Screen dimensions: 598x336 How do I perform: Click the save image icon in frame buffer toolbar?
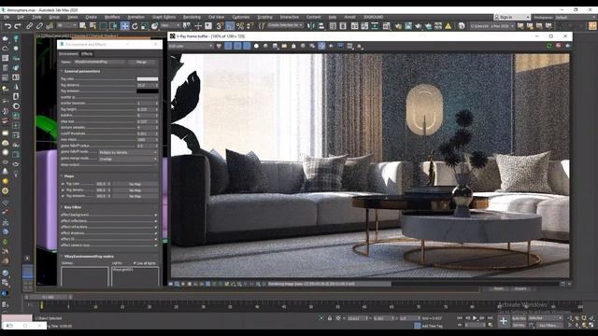275,46
